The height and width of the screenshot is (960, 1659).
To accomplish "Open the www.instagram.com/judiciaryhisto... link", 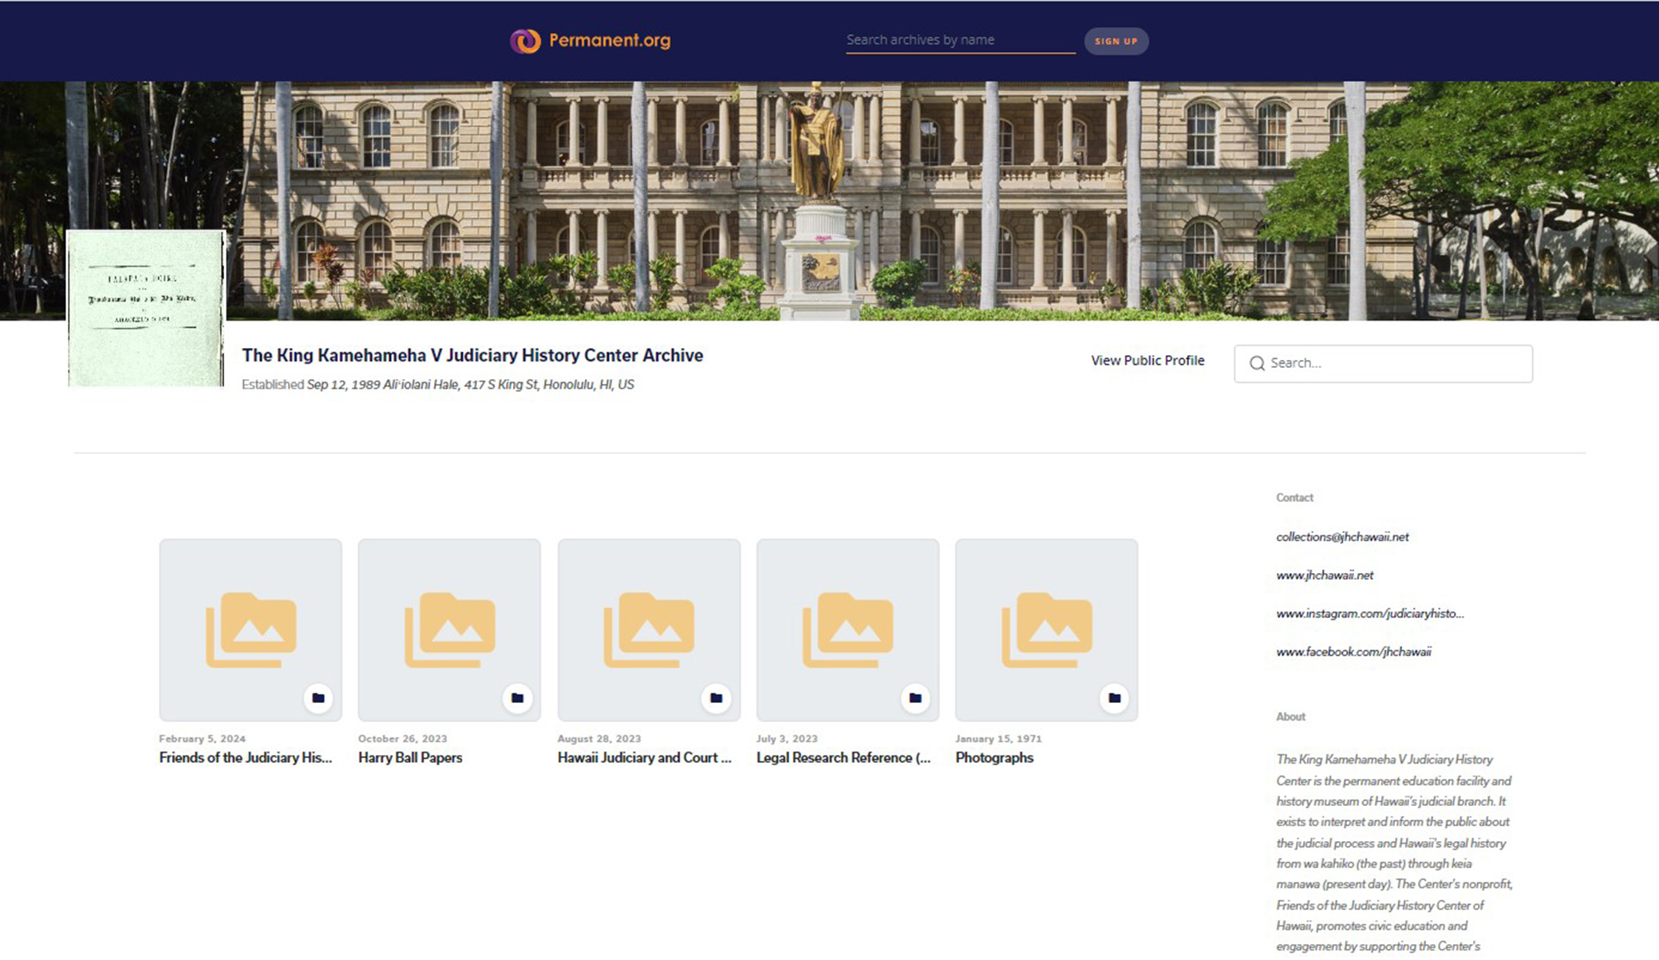I will pos(1369,614).
